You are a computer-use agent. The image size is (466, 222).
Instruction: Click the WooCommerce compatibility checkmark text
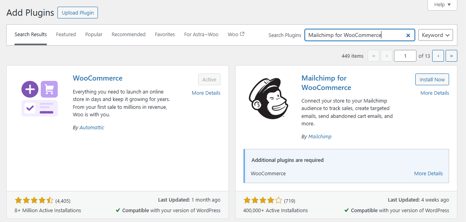[x=168, y=211]
